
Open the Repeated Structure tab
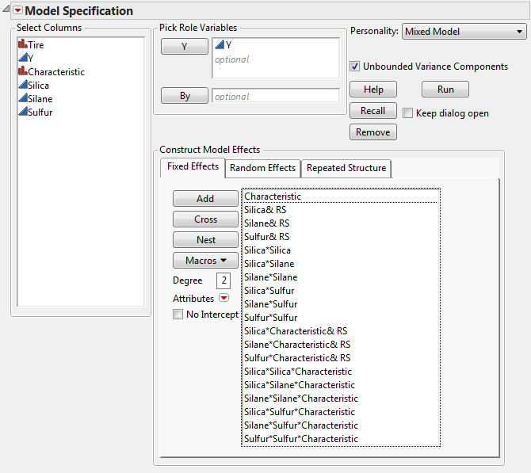[346, 168]
